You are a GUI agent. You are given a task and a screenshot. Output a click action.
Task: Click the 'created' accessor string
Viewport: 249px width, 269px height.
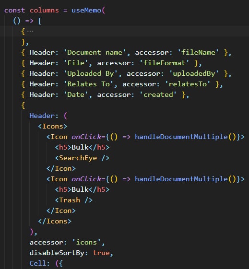[x=158, y=94]
